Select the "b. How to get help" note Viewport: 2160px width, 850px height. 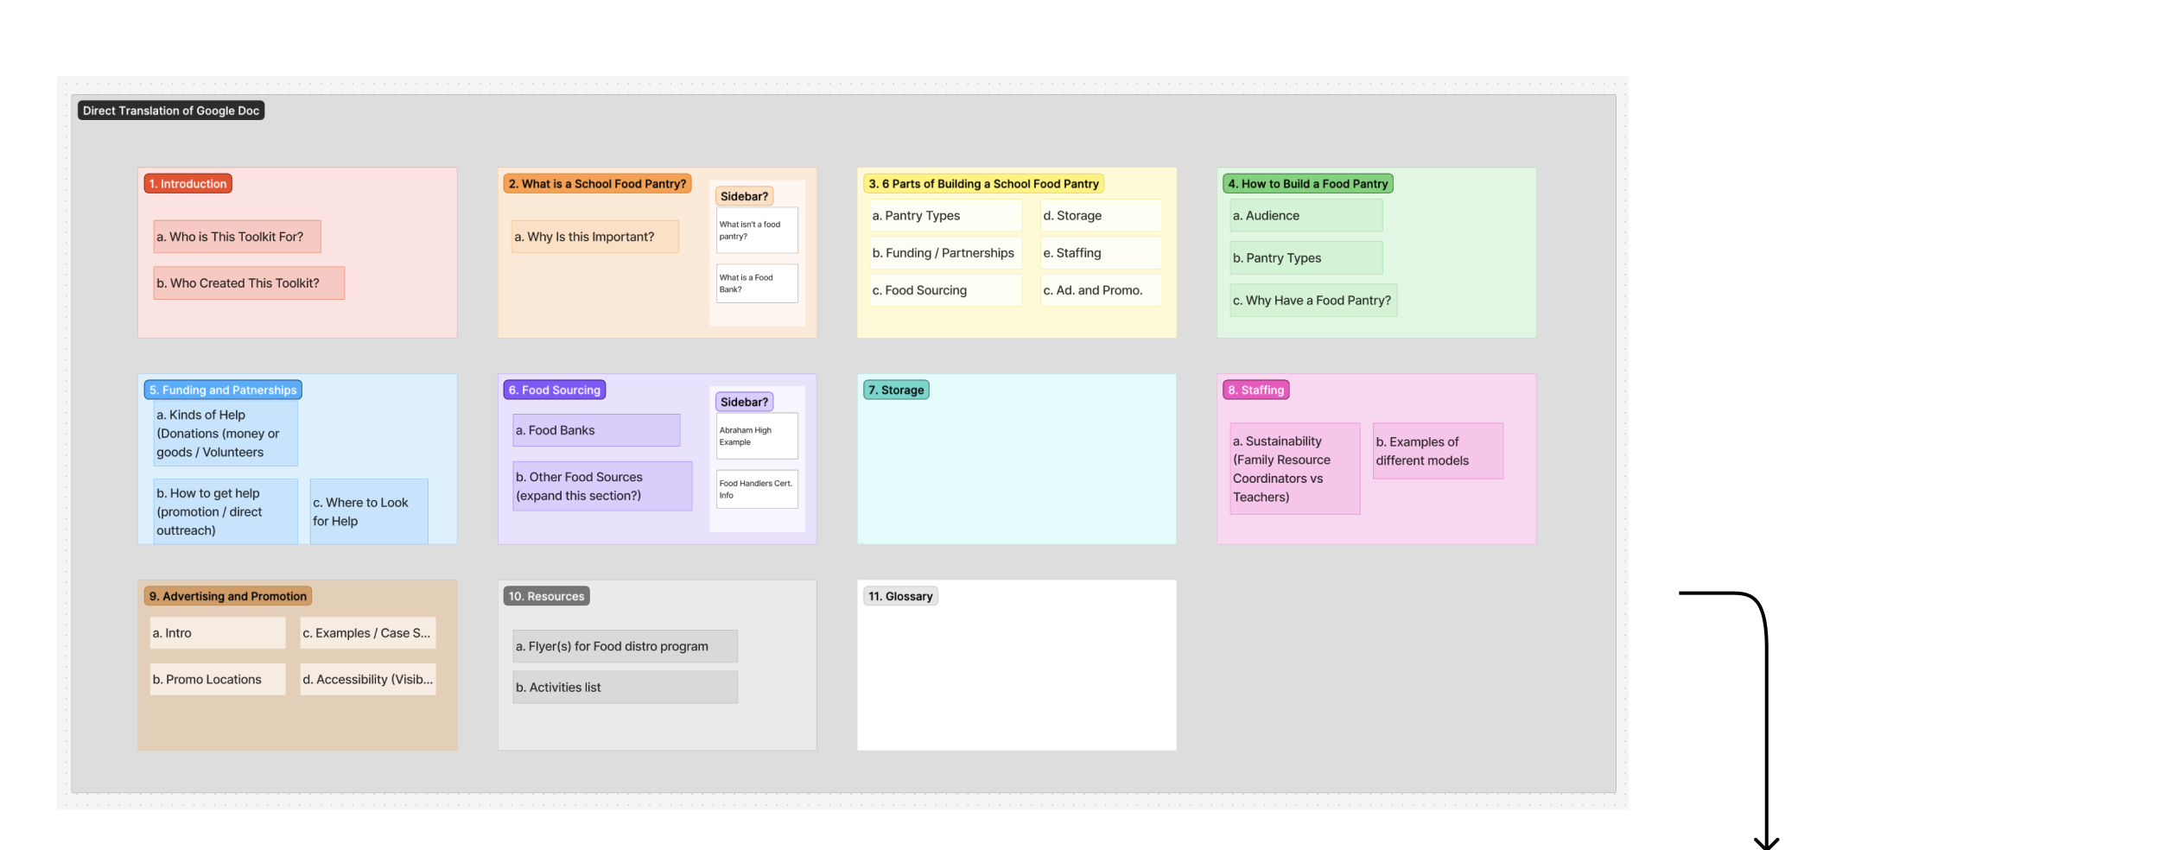tap(226, 511)
